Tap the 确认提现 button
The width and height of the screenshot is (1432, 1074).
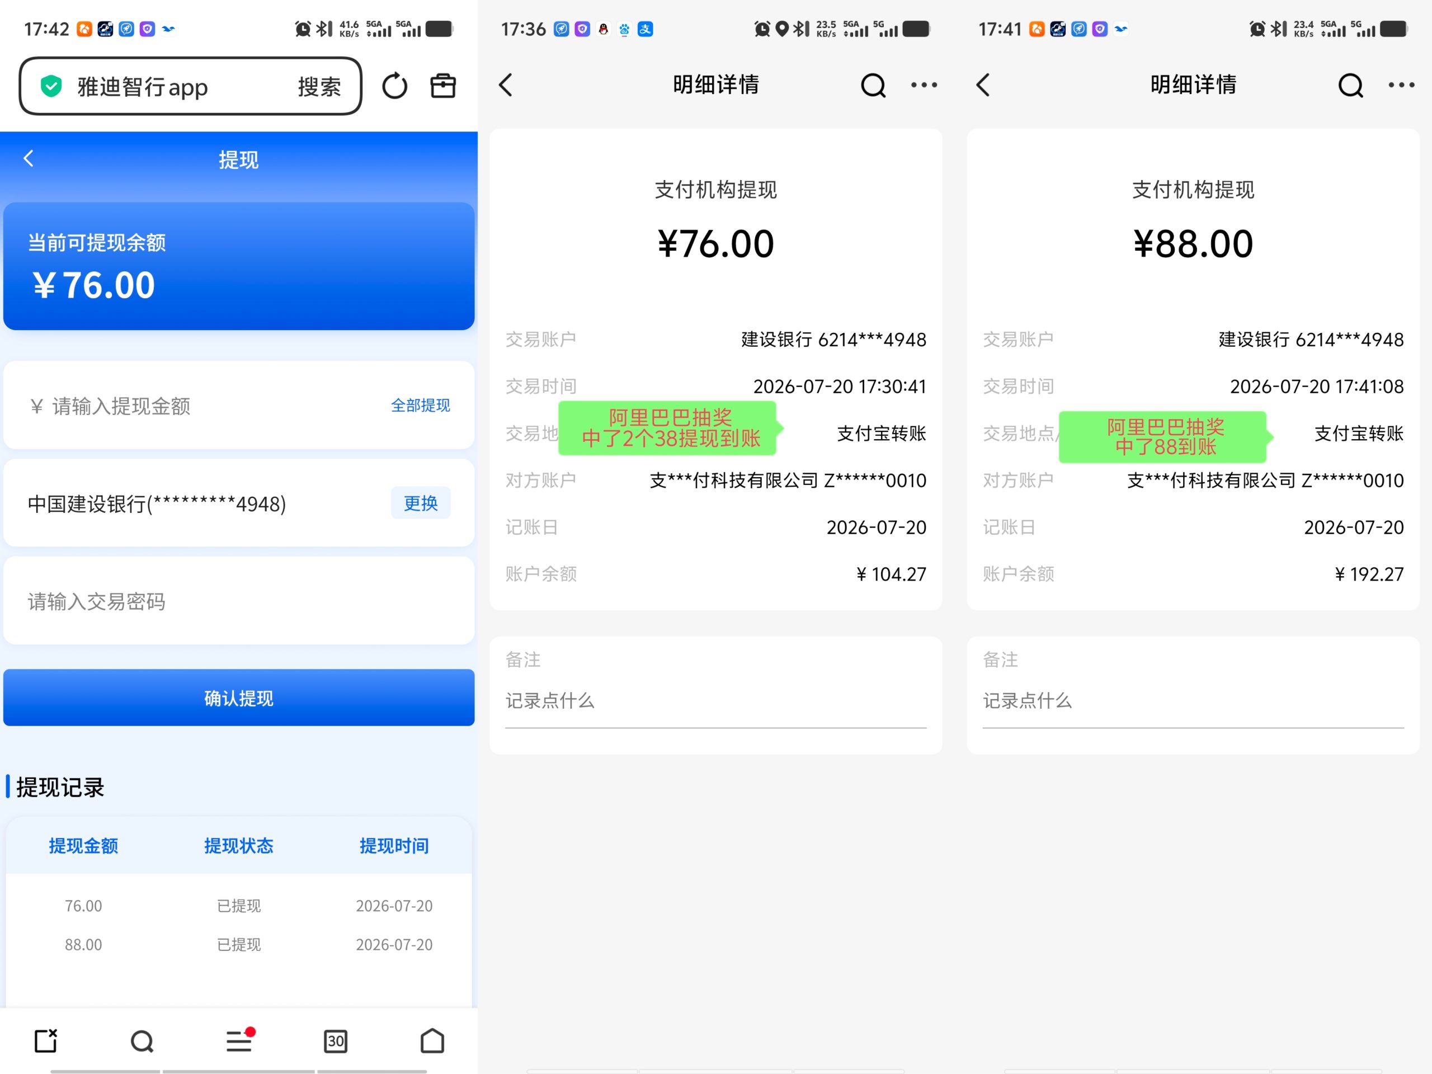click(x=239, y=698)
